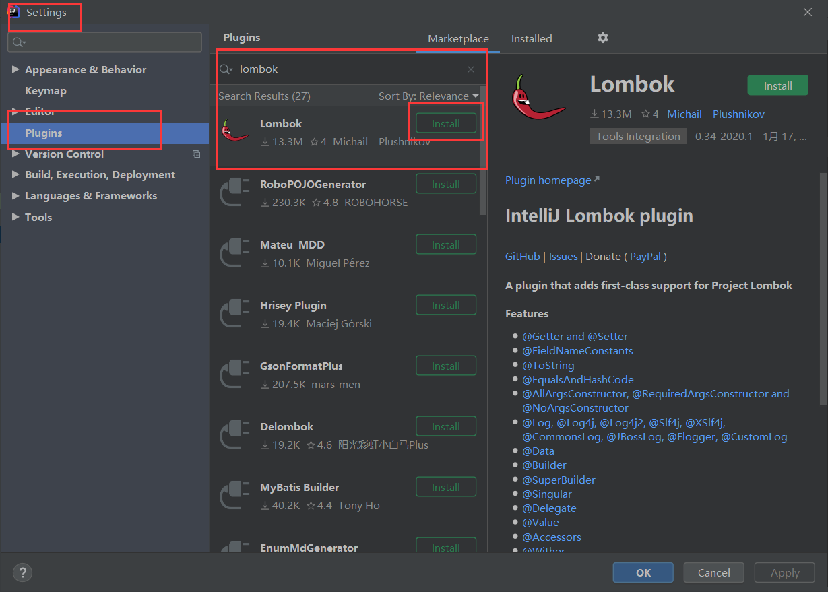This screenshot has height=592, width=828.
Task: Click the GsonFormatPlus plug icon
Action: pyautogui.click(x=234, y=374)
